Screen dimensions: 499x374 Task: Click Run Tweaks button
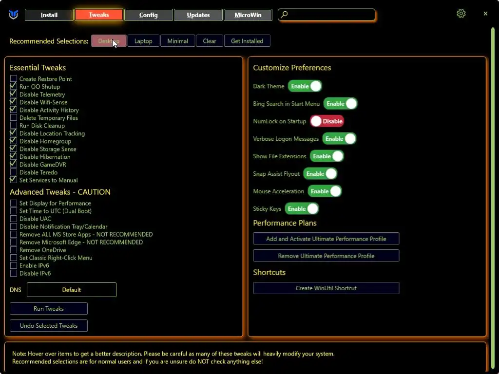click(49, 308)
